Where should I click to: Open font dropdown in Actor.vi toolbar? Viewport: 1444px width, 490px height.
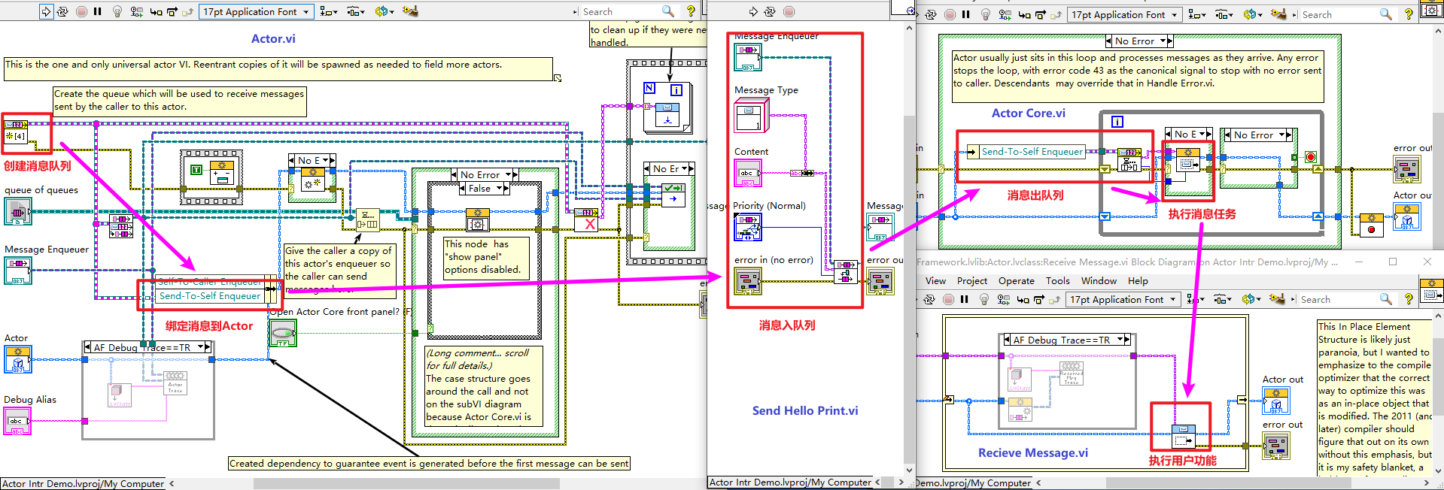[x=256, y=11]
